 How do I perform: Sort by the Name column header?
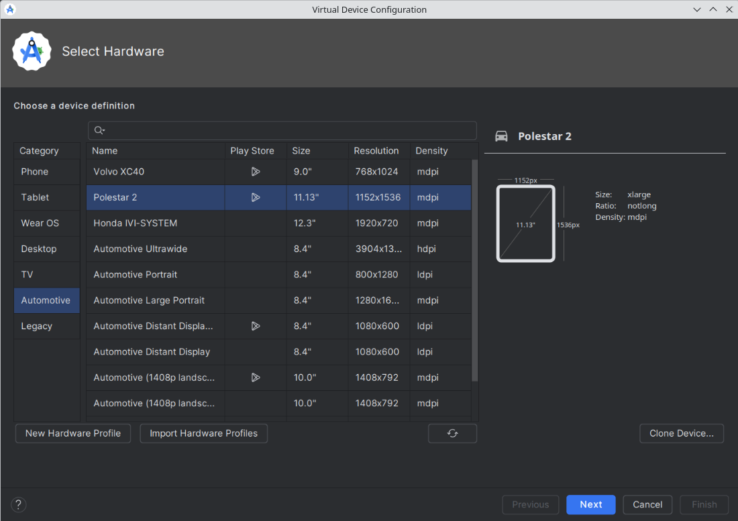[x=156, y=151]
